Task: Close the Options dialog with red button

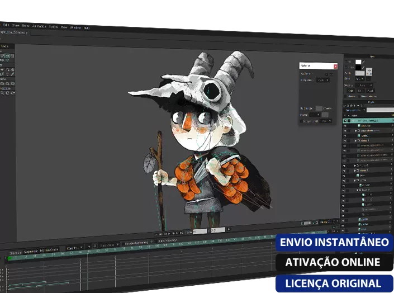Action: tap(335, 67)
